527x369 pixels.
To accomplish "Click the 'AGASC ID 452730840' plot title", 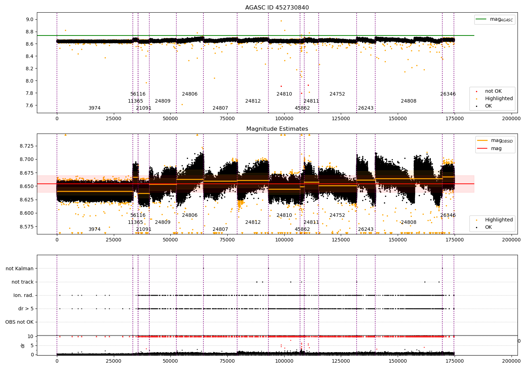I will pos(277,8).
